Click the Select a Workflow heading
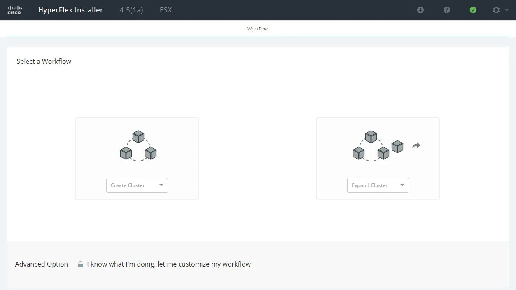Screen dimensions: 516x290 [x=44, y=61]
